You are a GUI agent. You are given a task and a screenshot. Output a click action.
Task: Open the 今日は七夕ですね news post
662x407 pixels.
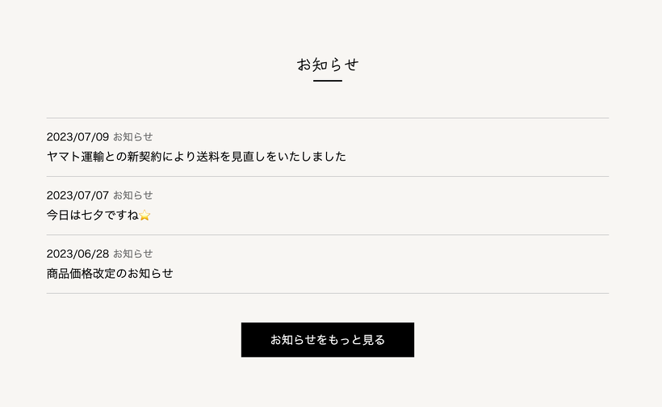pos(92,215)
